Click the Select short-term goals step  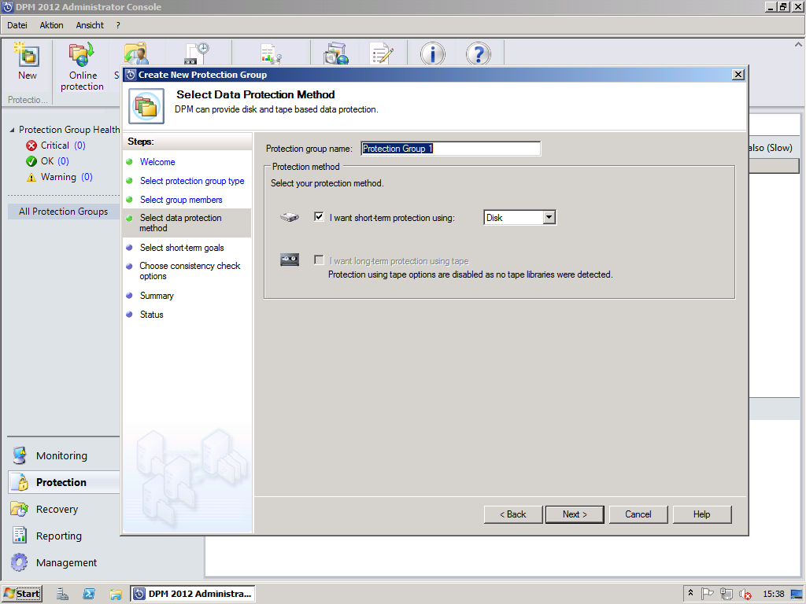(182, 248)
